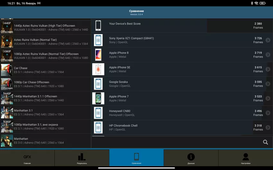The height and width of the screenshot is (170, 273).
Task: Open the Главная GFX home tab
Action: pos(27,158)
